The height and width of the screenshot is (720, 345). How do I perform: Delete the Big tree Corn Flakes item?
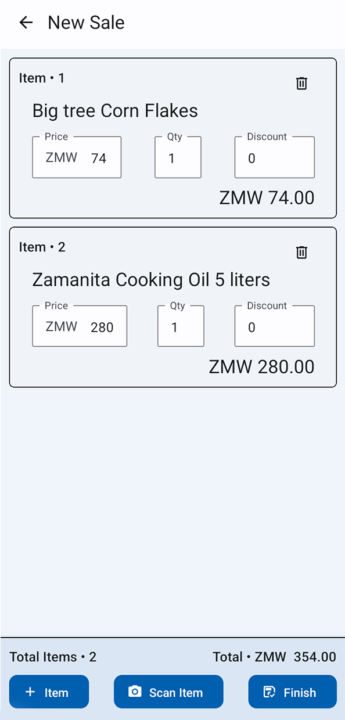pos(301,83)
